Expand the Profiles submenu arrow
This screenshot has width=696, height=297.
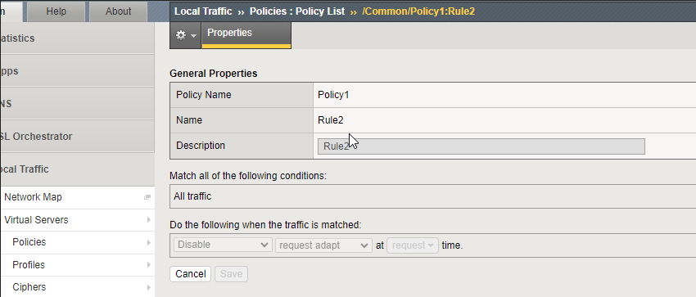pyautogui.click(x=149, y=265)
